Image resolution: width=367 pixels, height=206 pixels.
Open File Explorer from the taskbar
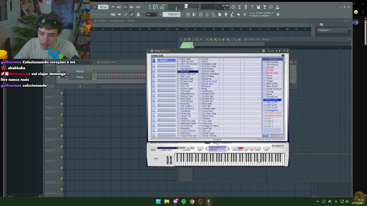click(167, 201)
